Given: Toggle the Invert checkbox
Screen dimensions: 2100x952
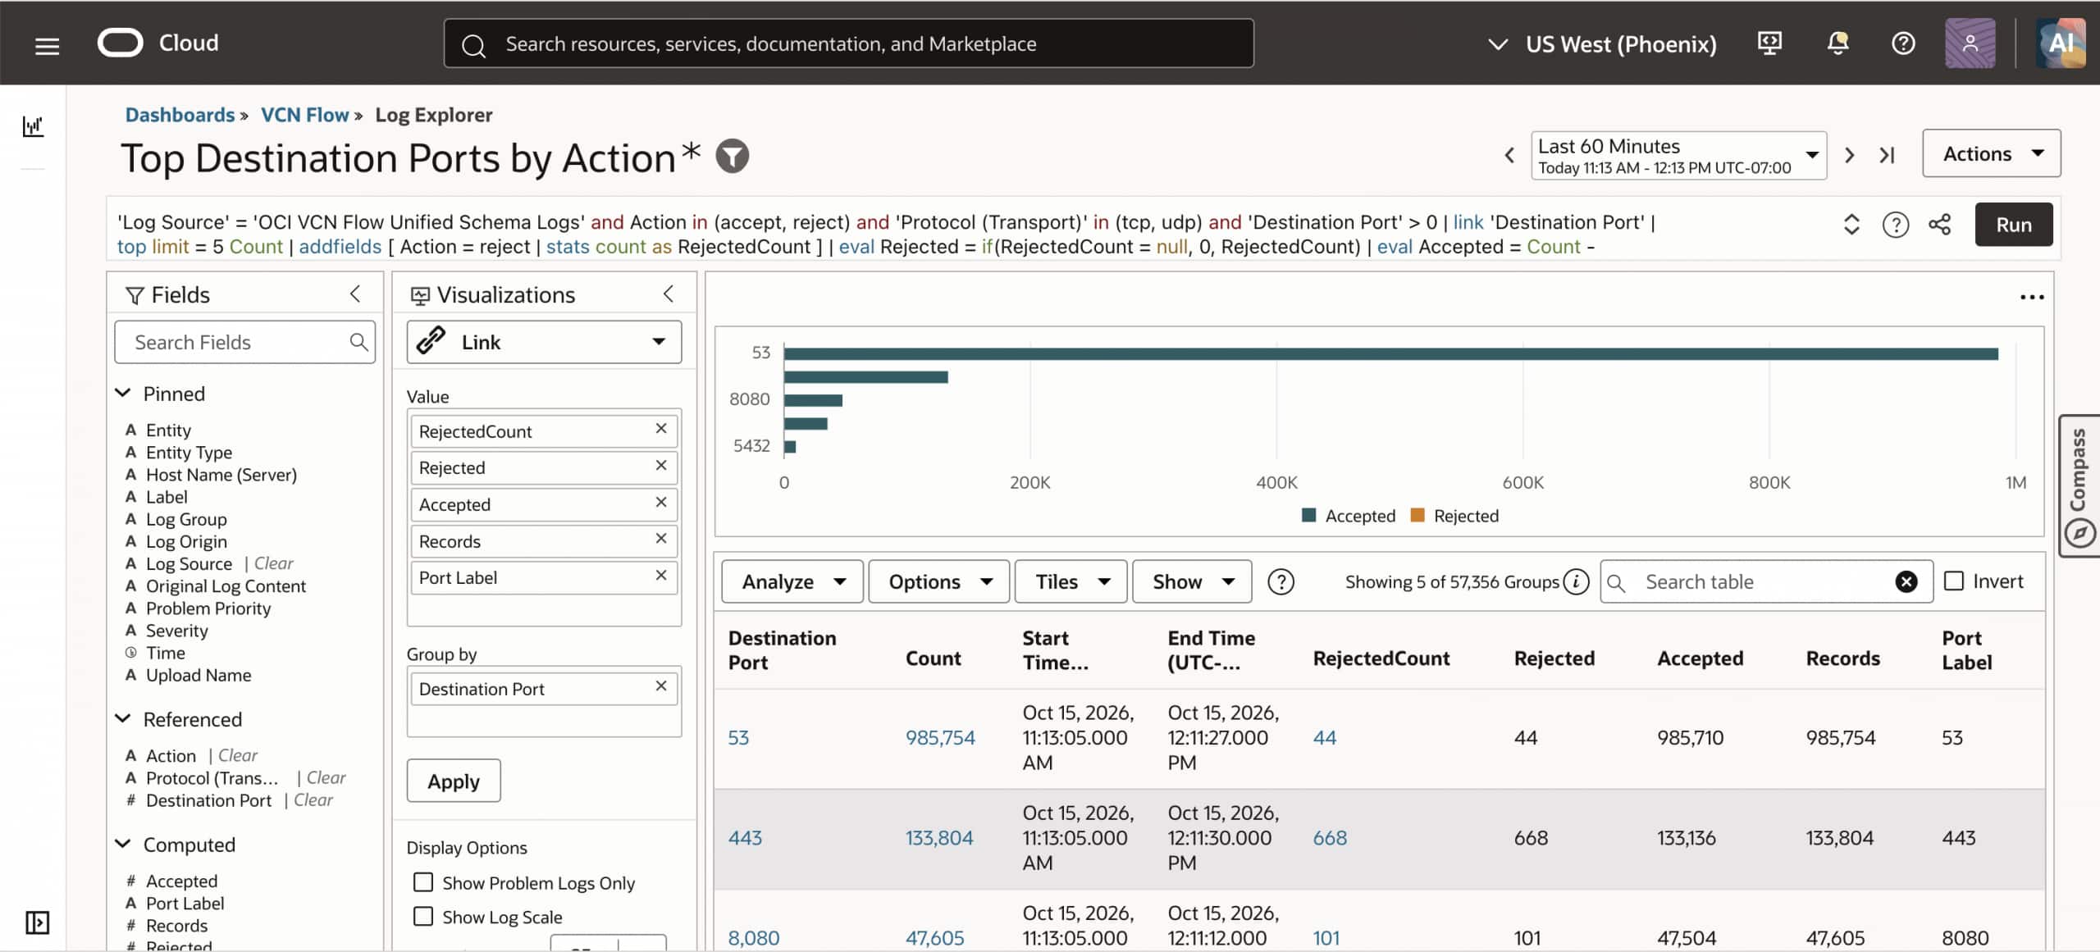Looking at the screenshot, I should pyautogui.click(x=1954, y=581).
